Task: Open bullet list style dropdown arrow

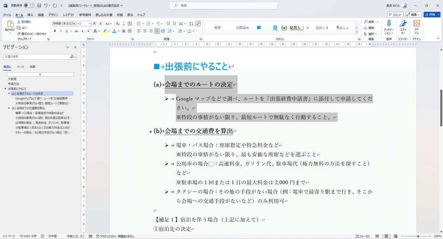Action: (x=143, y=24)
